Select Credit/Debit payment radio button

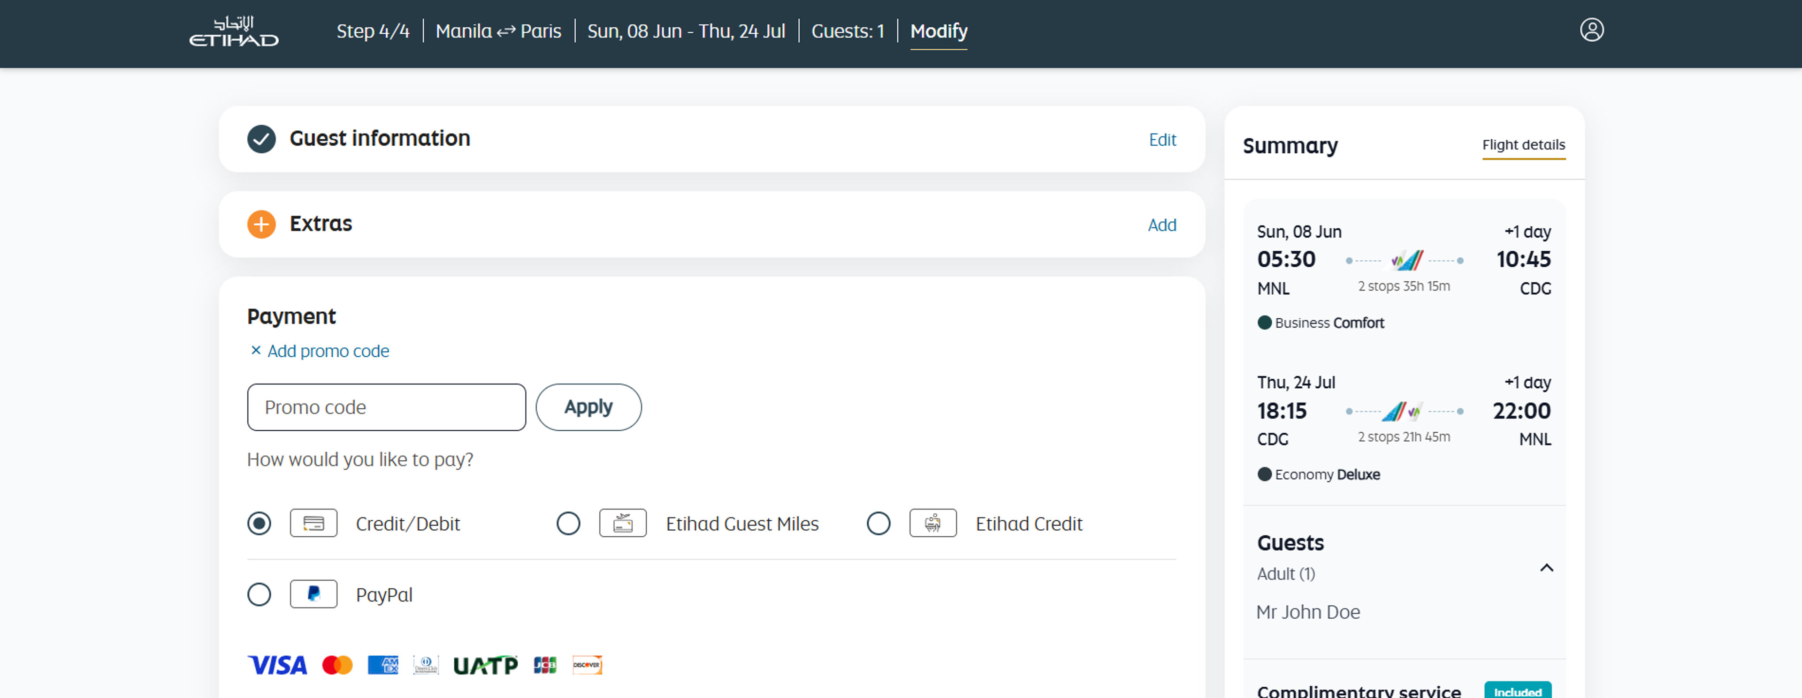click(x=259, y=523)
